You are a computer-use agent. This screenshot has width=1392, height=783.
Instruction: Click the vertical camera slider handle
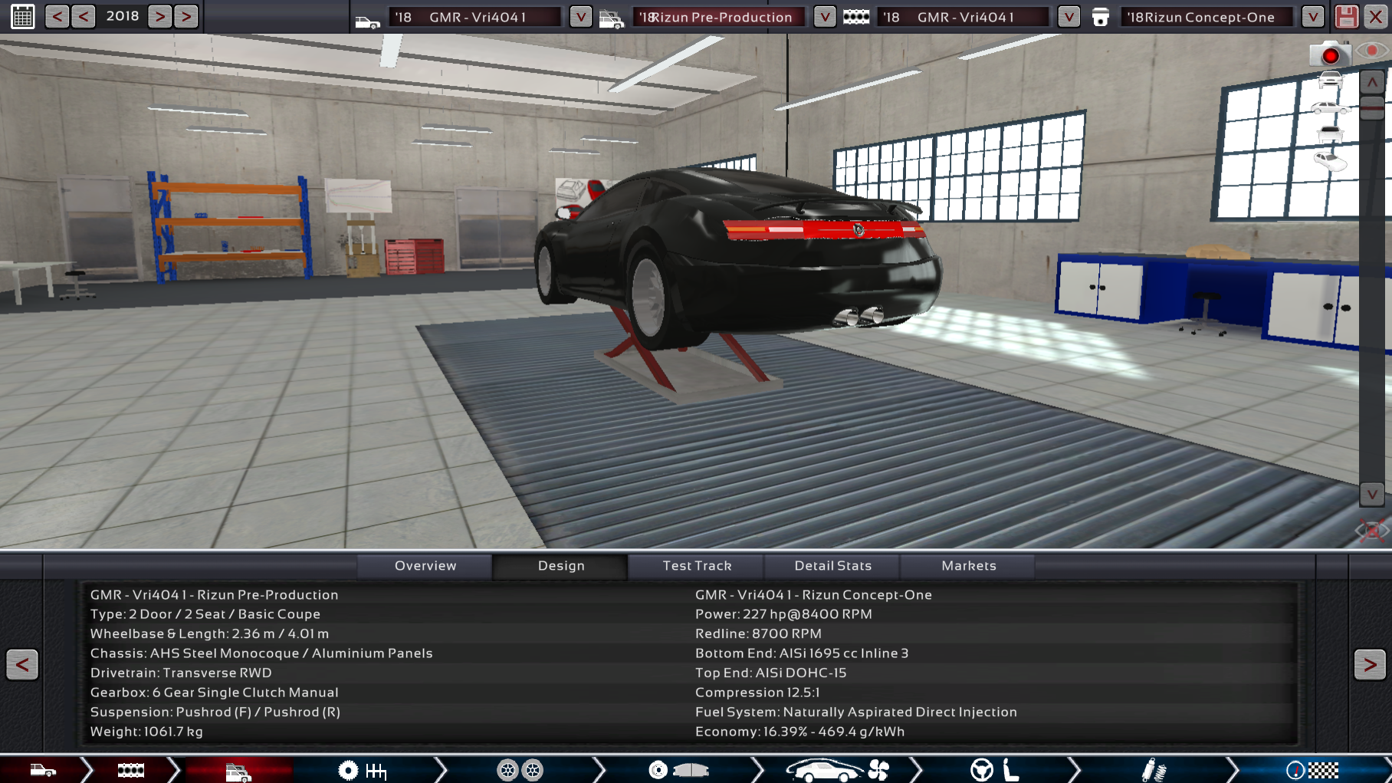click(x=1371, y=107)
